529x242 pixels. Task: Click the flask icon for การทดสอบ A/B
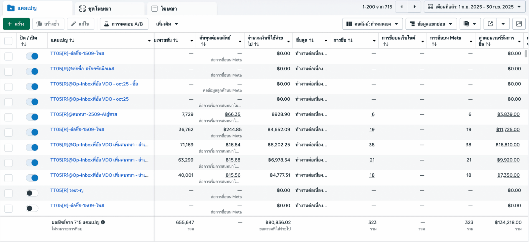click(106, 24)
